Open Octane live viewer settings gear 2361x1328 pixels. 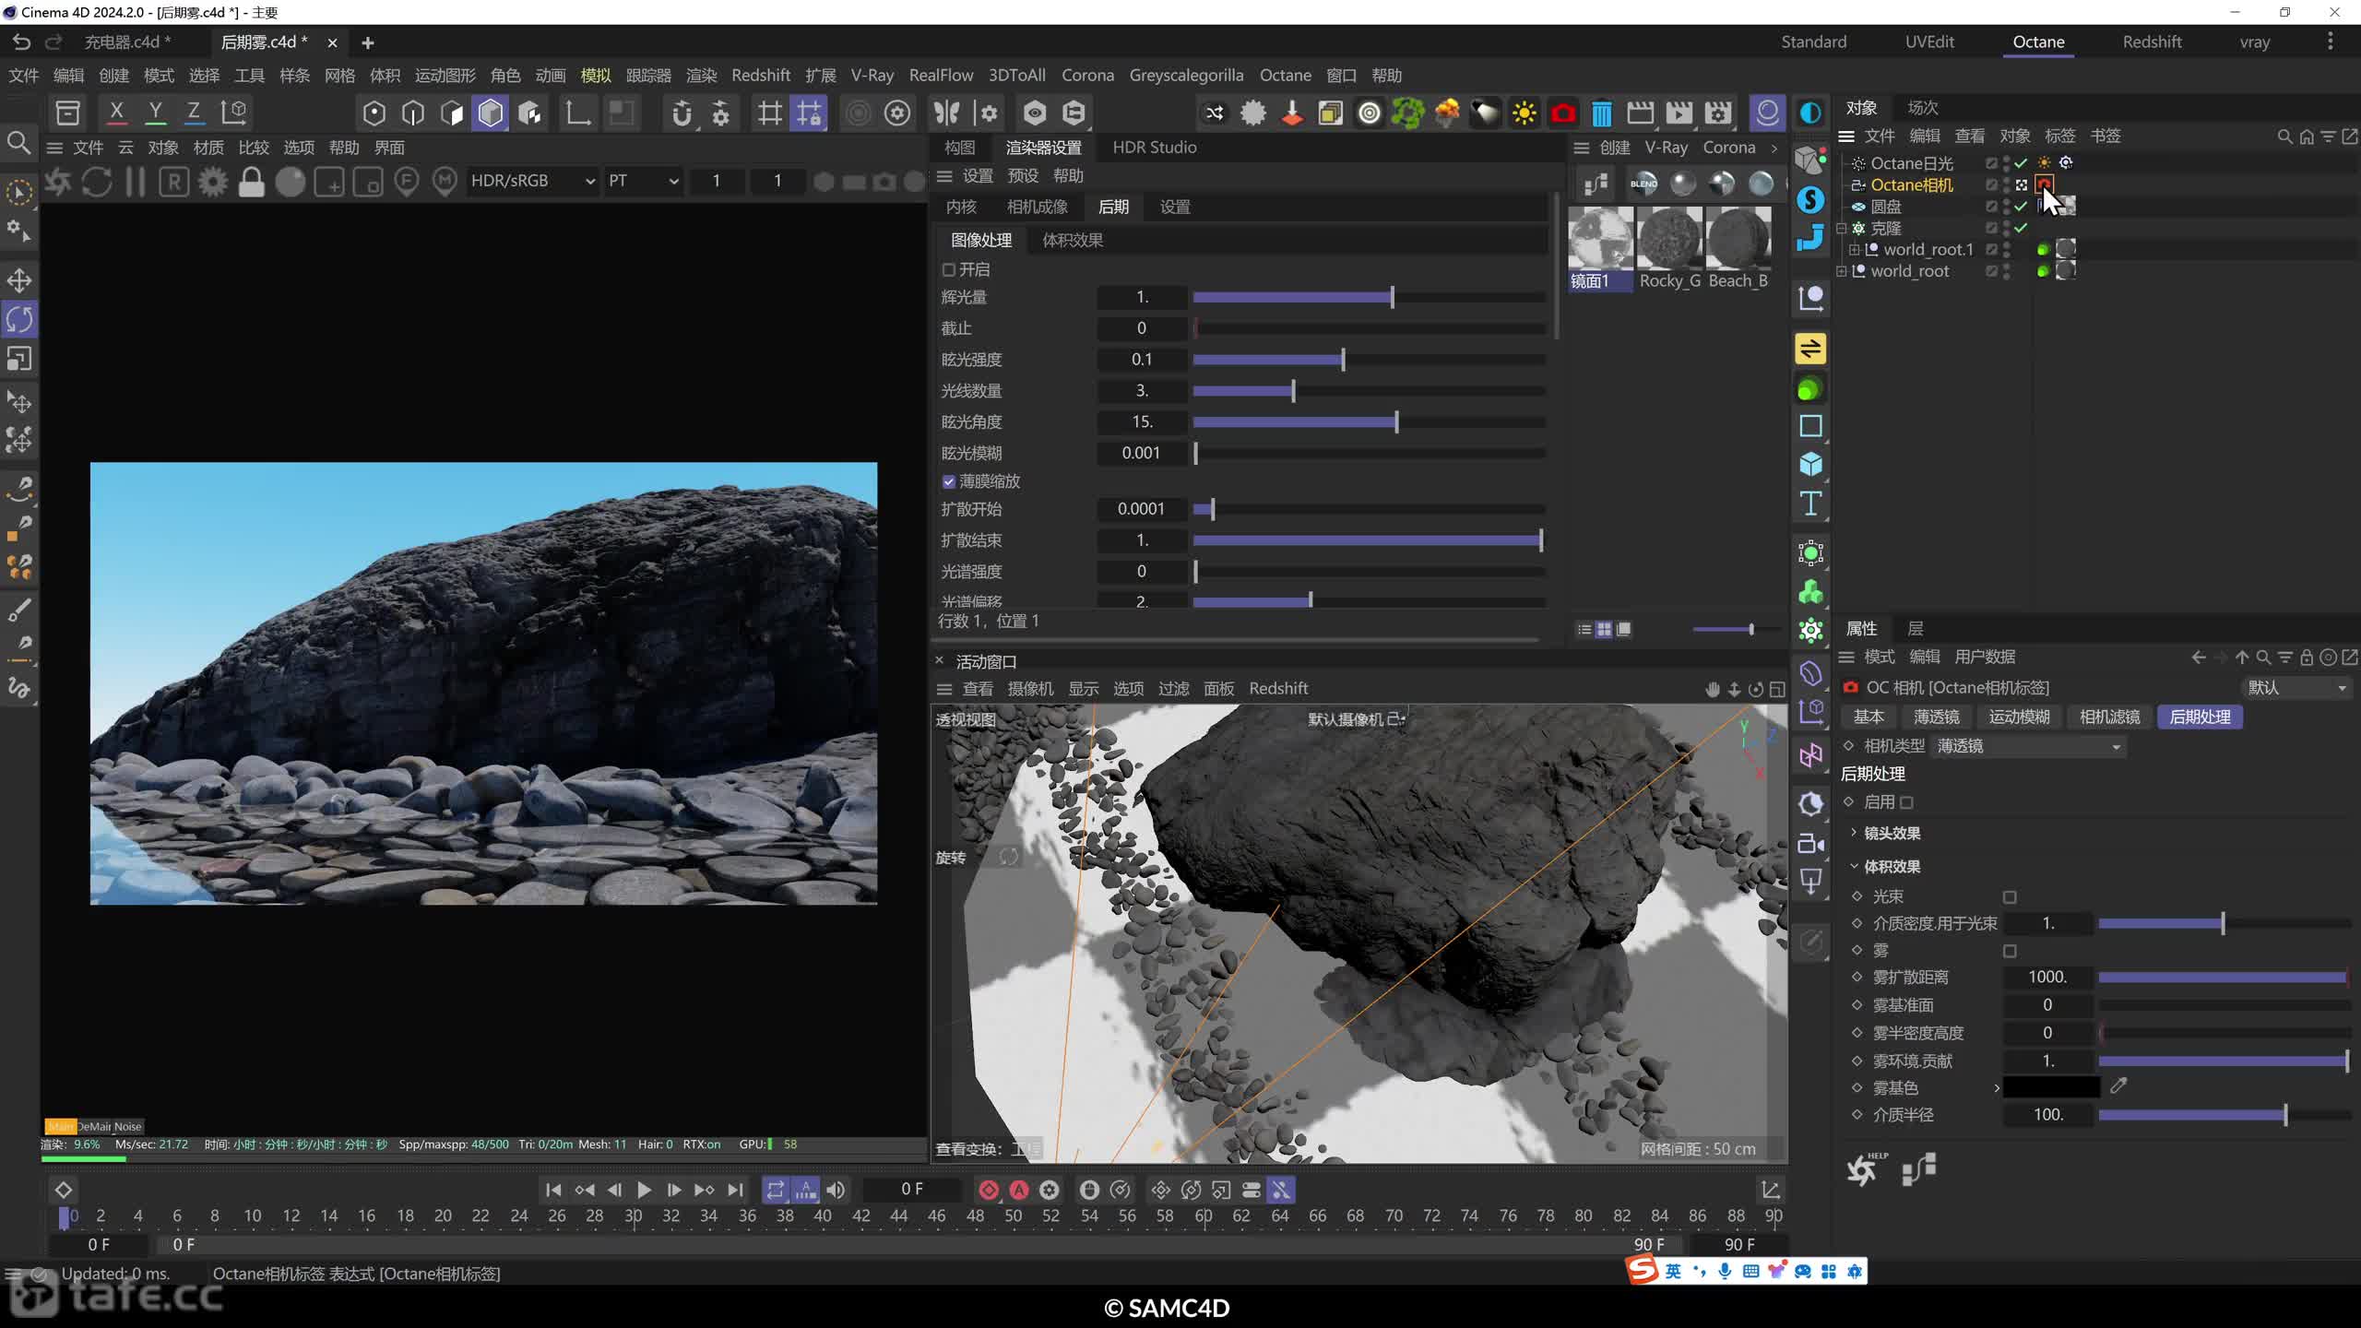(213, 182)
